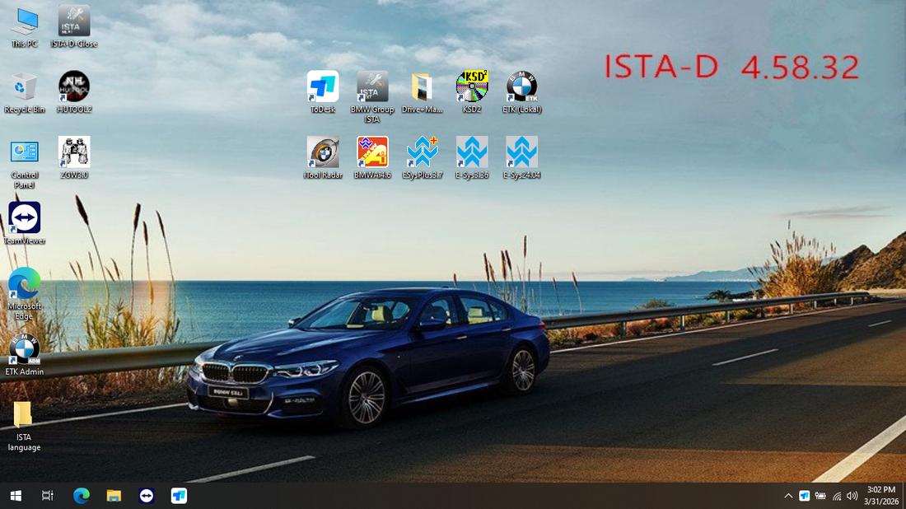The width and height of the screenshot is (906, 509).
Task: Open TeamViewer from the taskbar
Action: click(x=146, y=496)
